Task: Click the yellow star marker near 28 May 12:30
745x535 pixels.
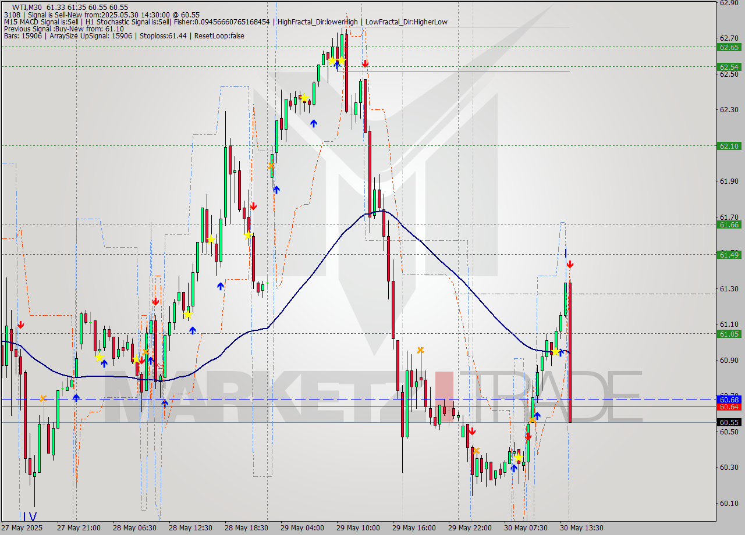Action: tap(187, 315)
